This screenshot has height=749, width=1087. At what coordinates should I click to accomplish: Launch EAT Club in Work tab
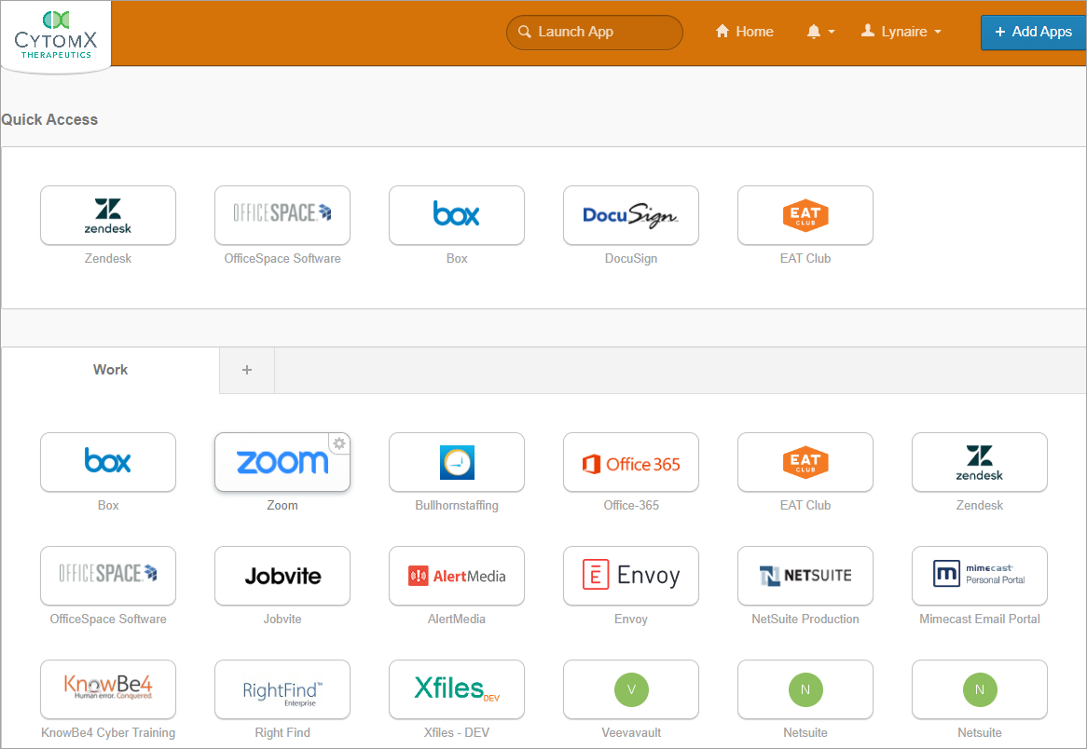[x=805, y=462]
